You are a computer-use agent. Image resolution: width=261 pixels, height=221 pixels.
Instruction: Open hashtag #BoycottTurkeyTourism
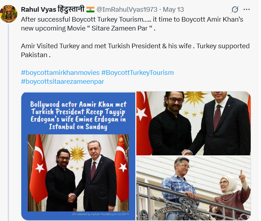coord(137,73)
